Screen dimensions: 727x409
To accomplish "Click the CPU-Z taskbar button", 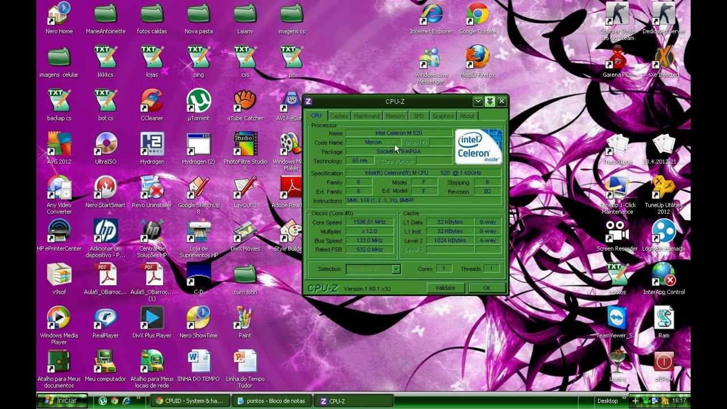I will [353, 401].
